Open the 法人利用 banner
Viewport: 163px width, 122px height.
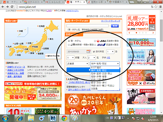tap(141, 57)
